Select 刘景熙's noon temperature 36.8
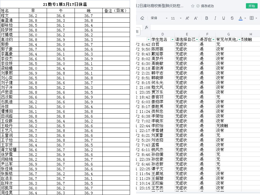This screenshot has height=195, width=260. pos(61,73)
